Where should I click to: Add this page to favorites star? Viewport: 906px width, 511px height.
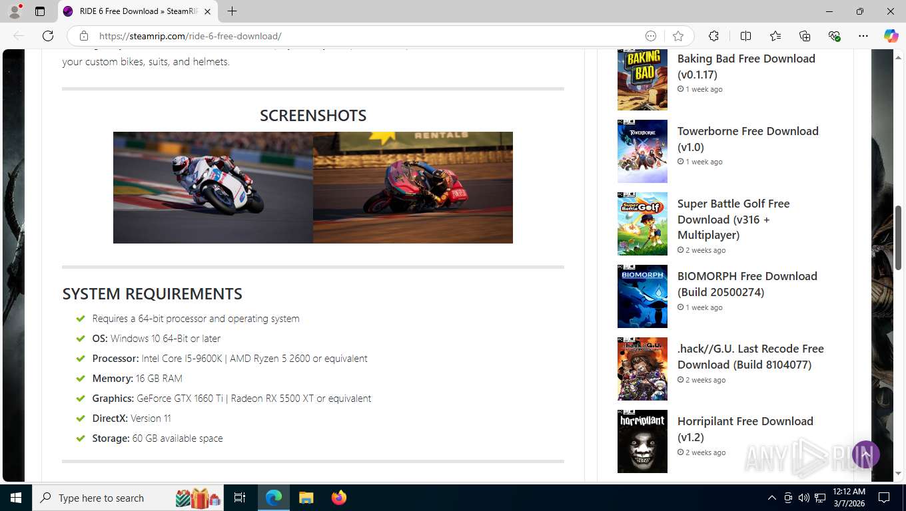678,36
